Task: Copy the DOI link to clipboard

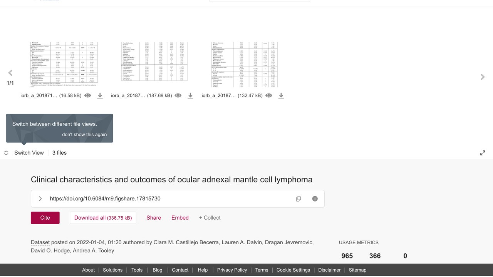Action: point(298,199)
